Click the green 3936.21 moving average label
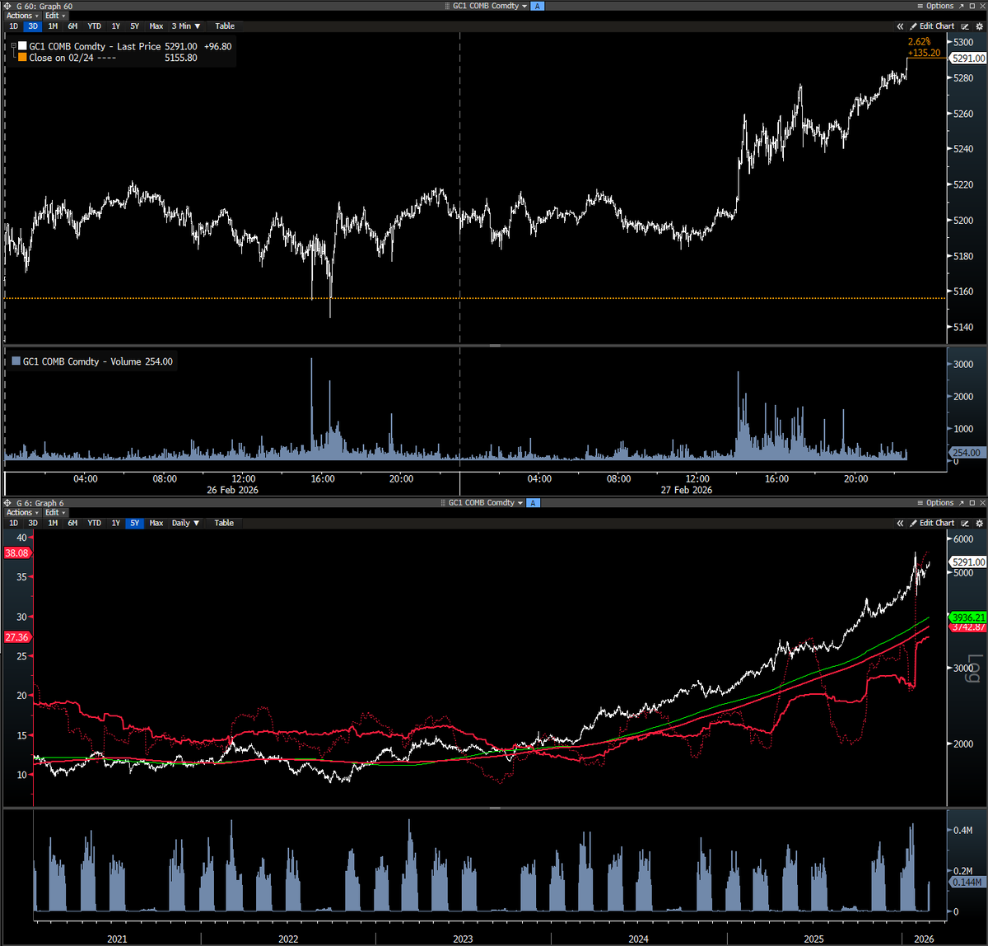This screenshot has width=988, height=946. [x=968, y=617]
